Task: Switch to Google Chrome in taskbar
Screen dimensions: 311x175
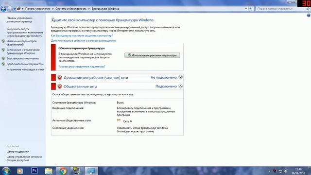Action: click(63, 171)
